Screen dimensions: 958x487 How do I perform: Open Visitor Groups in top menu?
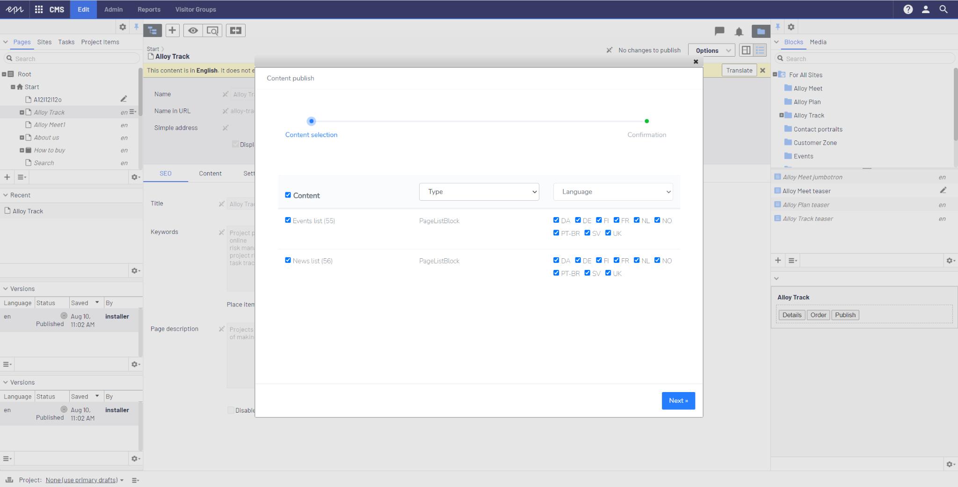[x=196, y=9]
